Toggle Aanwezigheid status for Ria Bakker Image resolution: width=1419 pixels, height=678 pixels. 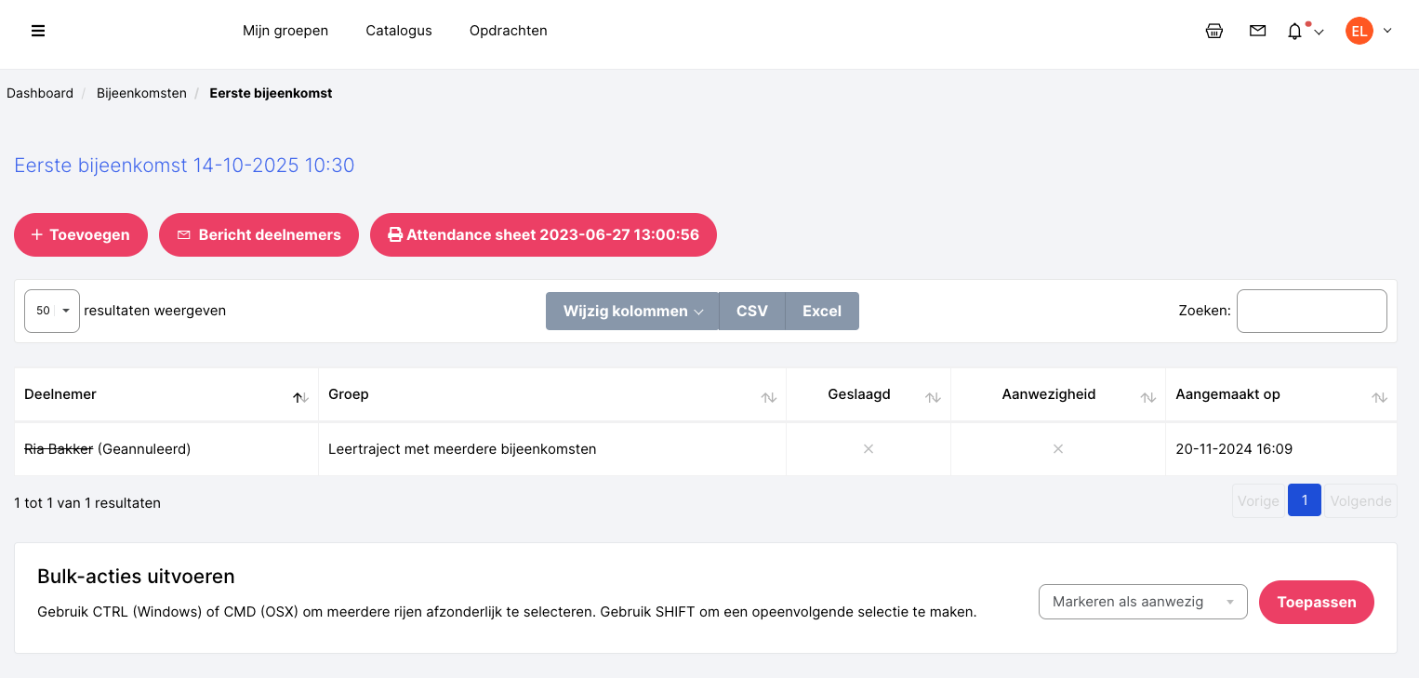click(1057, 449)
